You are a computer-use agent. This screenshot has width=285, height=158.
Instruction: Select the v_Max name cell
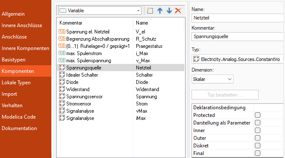[143, 61]
